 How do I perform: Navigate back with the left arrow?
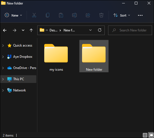pyautogui.click(x=5, y=30)
